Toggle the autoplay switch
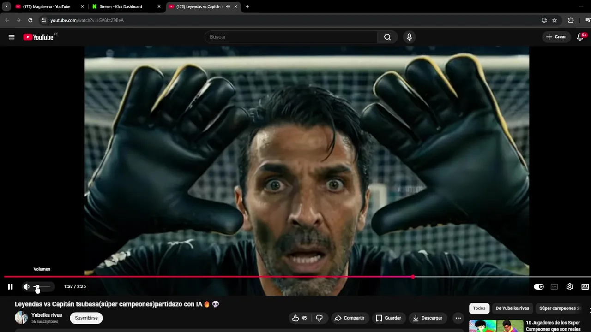 (x=539, y=286)
